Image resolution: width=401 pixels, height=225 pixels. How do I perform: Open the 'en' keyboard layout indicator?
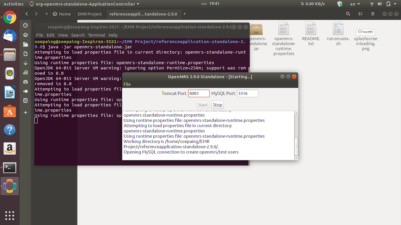[355, 4]
